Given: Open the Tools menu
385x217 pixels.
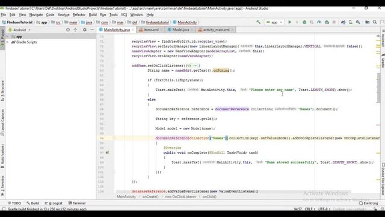Looking at the screenshot, I should click(x=113, y=14).
